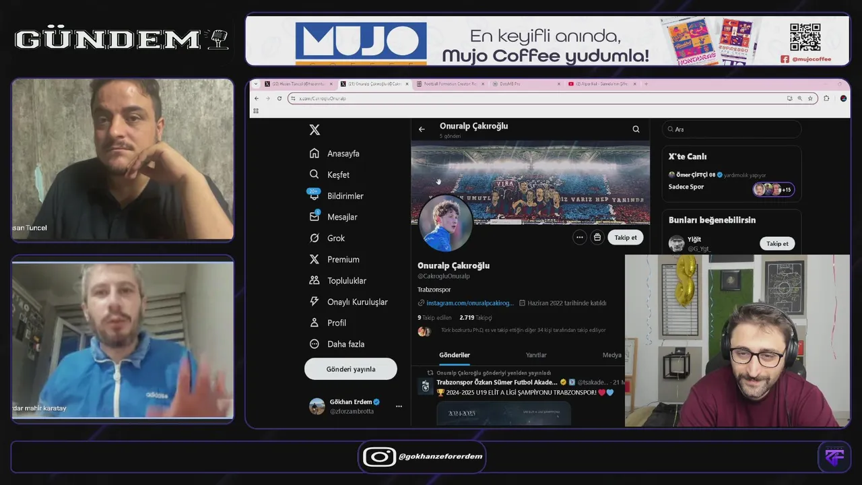Open the apps grid in the bookmarks bar
The height and width of the screenshot is (485, 862).
tap(256, 110)
